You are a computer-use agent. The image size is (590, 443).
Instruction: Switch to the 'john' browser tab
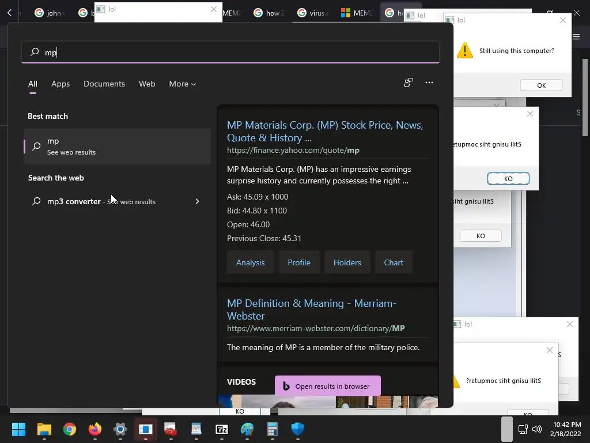pyautogui.click(x=50, y=13)
